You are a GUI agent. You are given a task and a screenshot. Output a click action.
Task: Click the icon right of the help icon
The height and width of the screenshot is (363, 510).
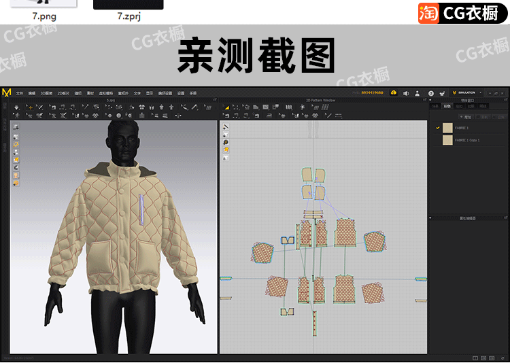pyautogui.click(x=442, y=94)
